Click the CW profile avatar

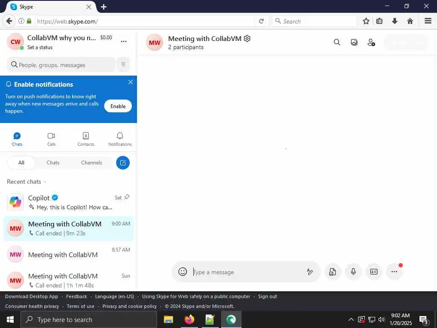15,42
